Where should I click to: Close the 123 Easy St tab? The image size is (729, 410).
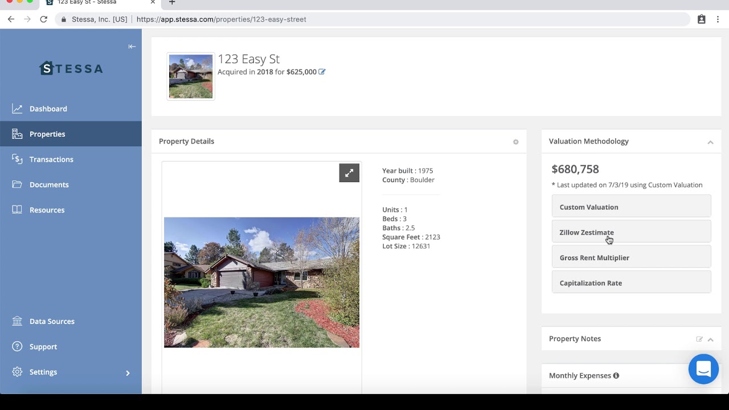[x=153, y=2]
